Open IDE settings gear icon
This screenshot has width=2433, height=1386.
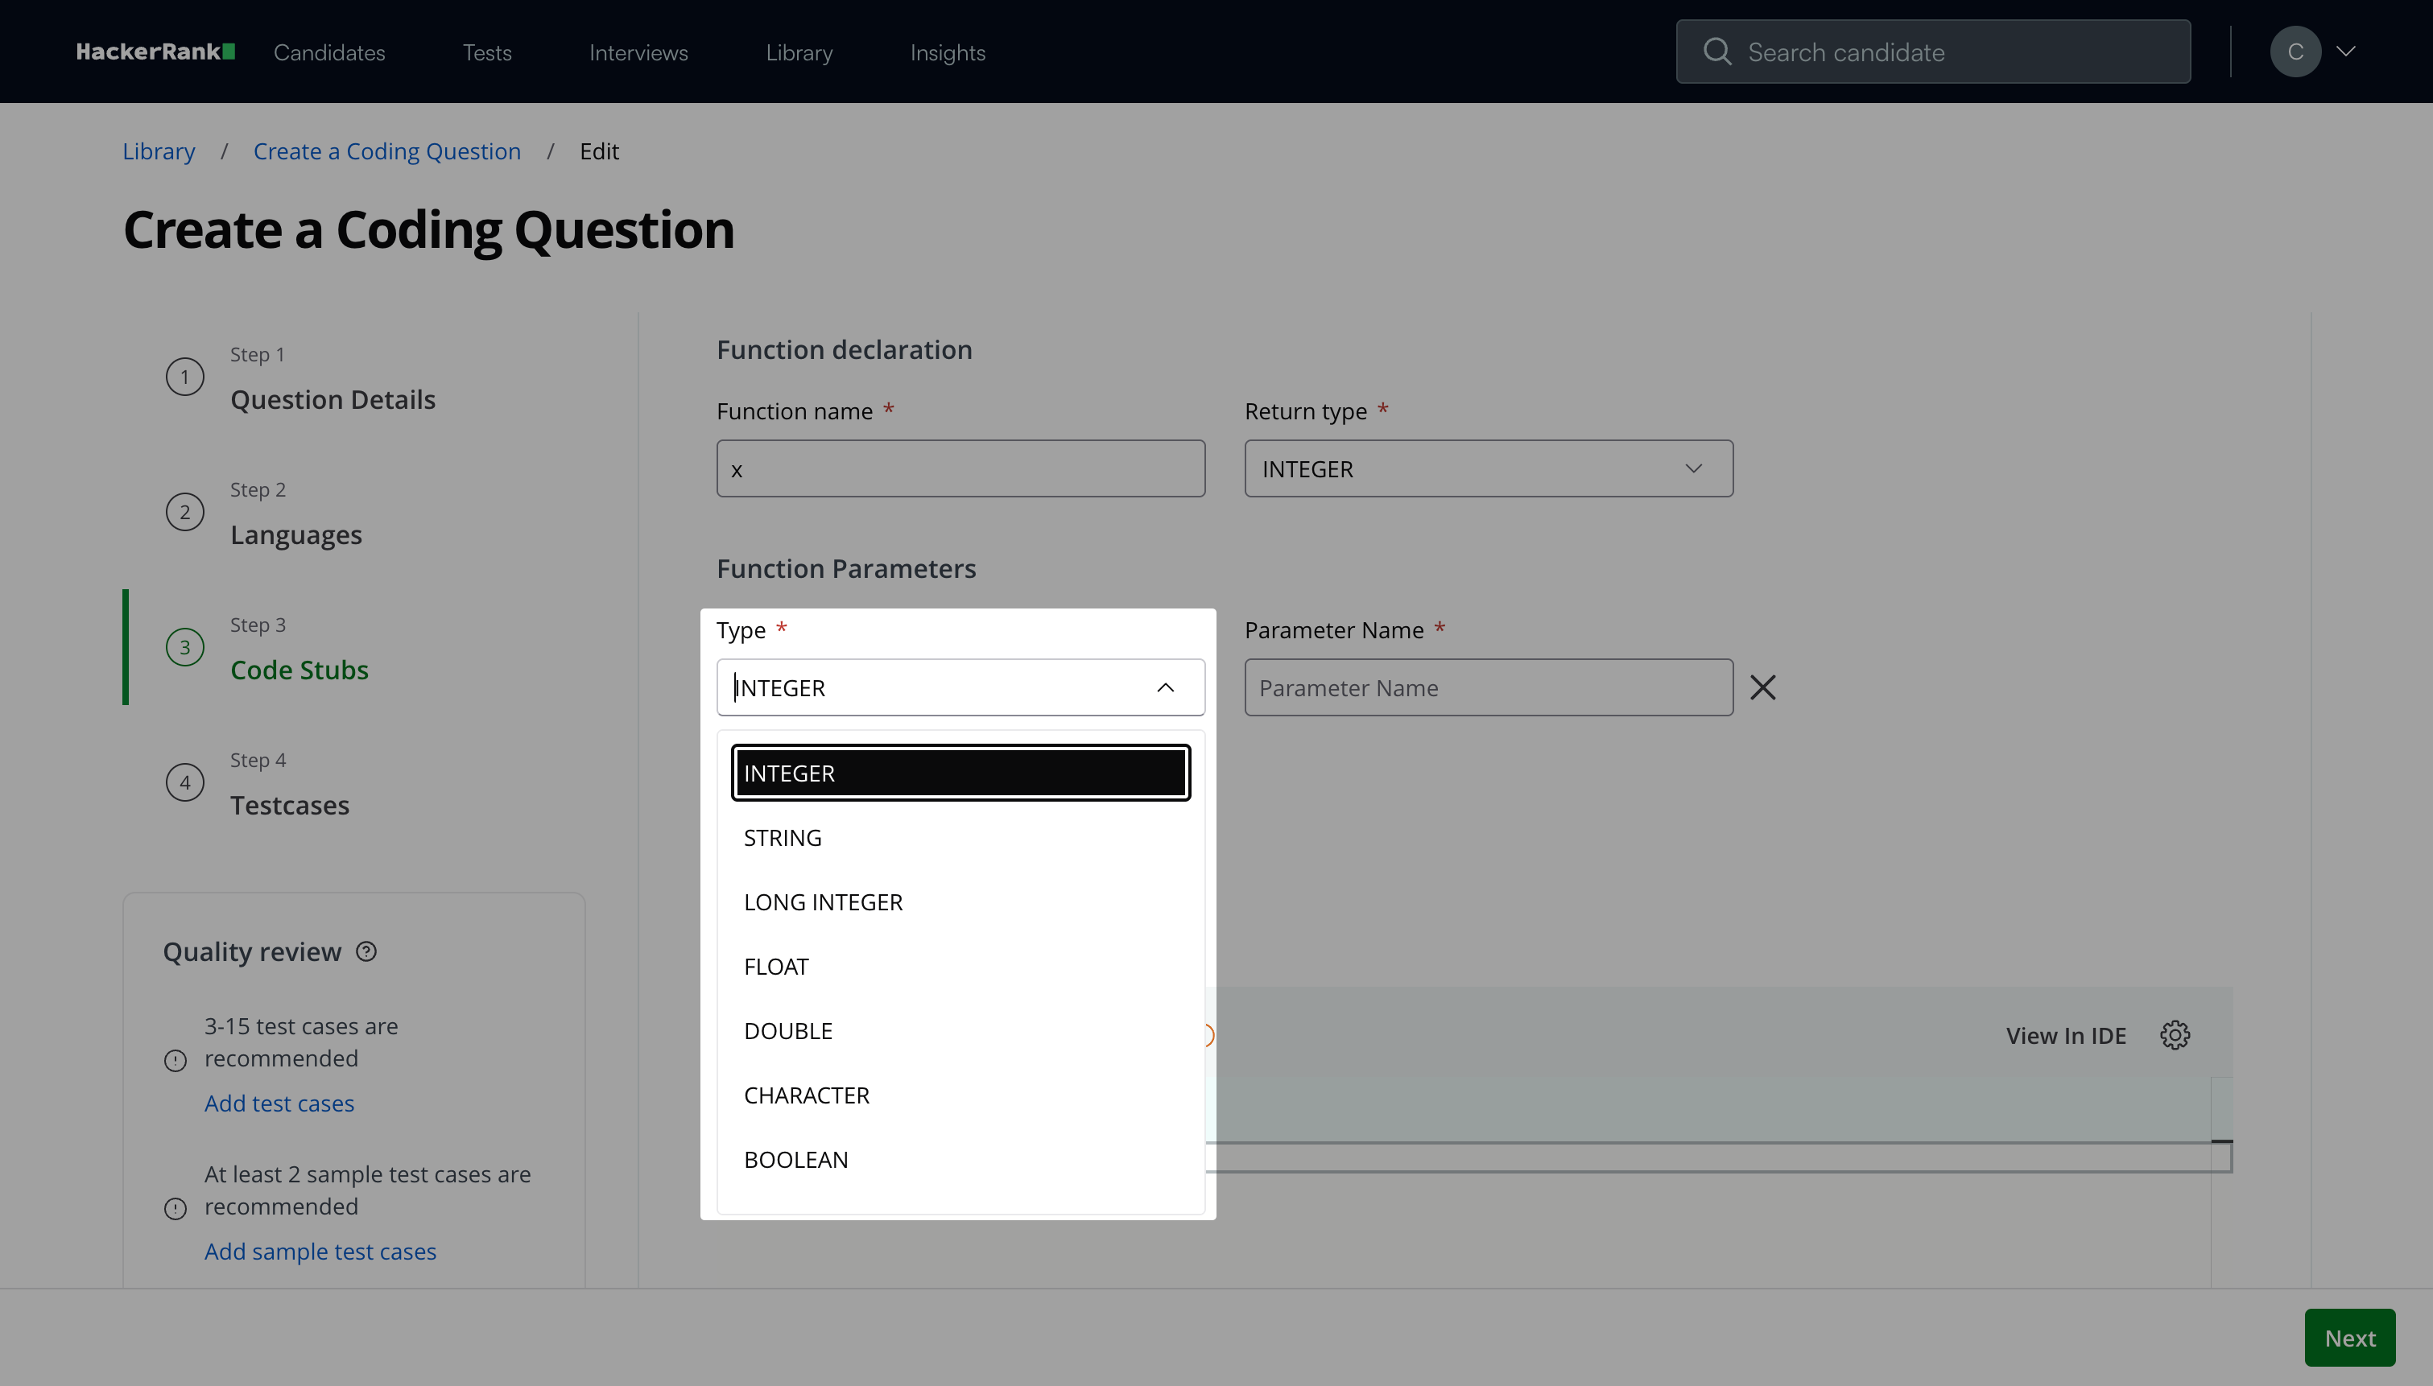[x=2174, y=1035]
